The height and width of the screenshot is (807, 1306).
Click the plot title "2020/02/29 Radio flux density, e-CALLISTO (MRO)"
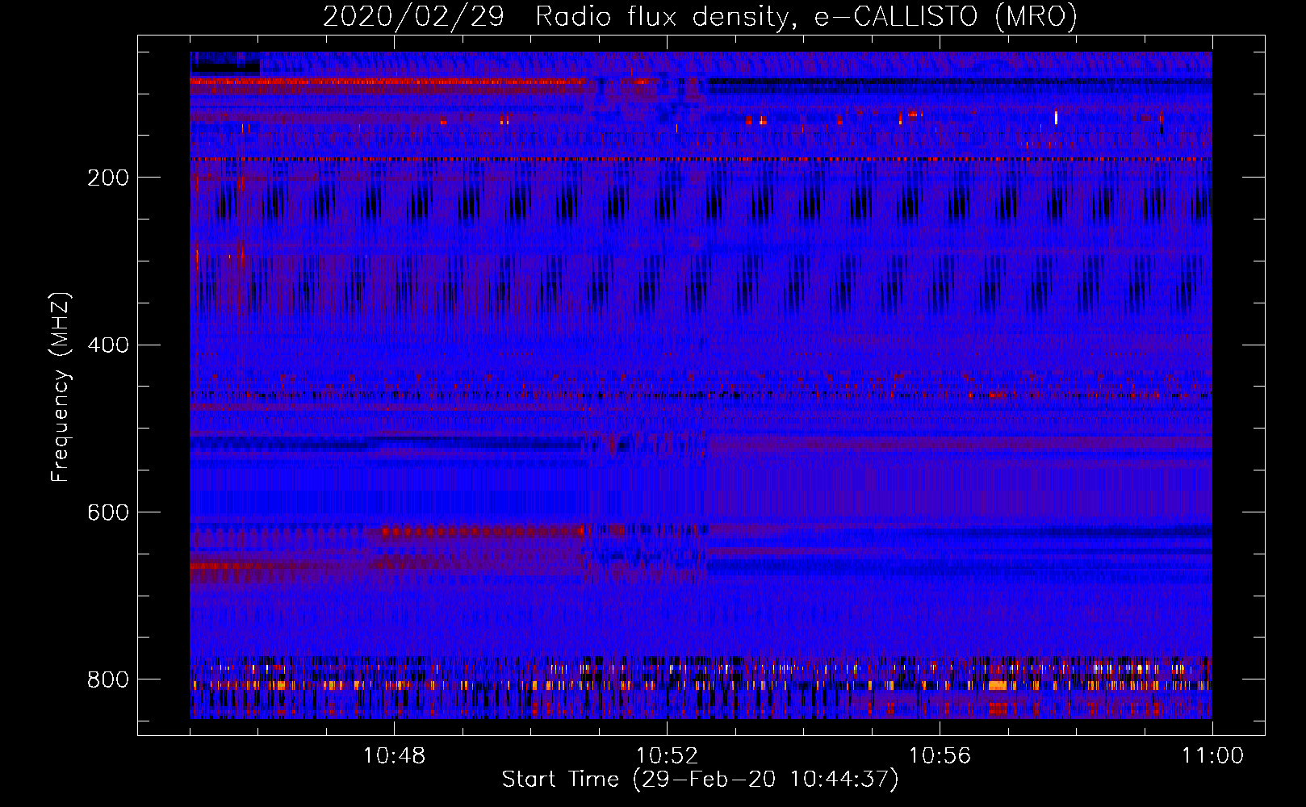[700, 17]
